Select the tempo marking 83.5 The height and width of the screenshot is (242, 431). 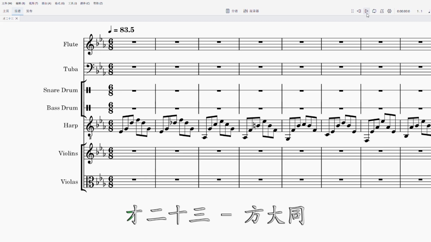pos(127,30)
